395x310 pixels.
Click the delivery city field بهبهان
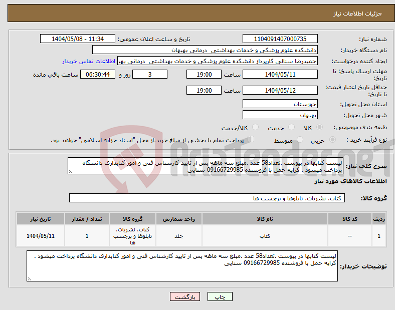pyautogui.click(x=280, y=115)
